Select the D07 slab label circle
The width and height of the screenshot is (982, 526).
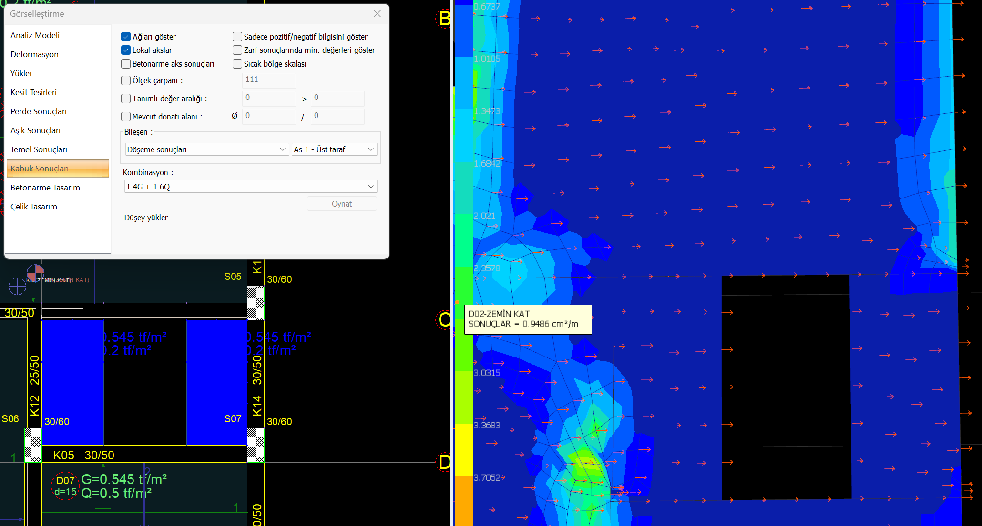click(x=65, y=486)
